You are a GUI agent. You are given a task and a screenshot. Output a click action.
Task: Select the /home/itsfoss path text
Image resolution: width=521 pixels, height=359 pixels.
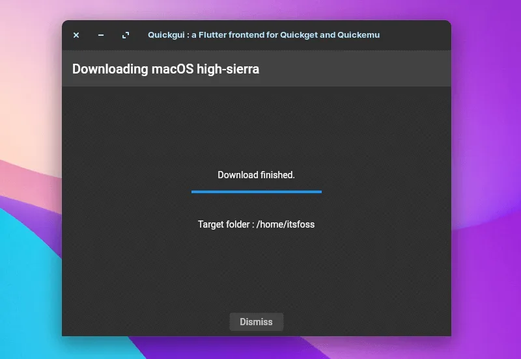pos(285,224)
